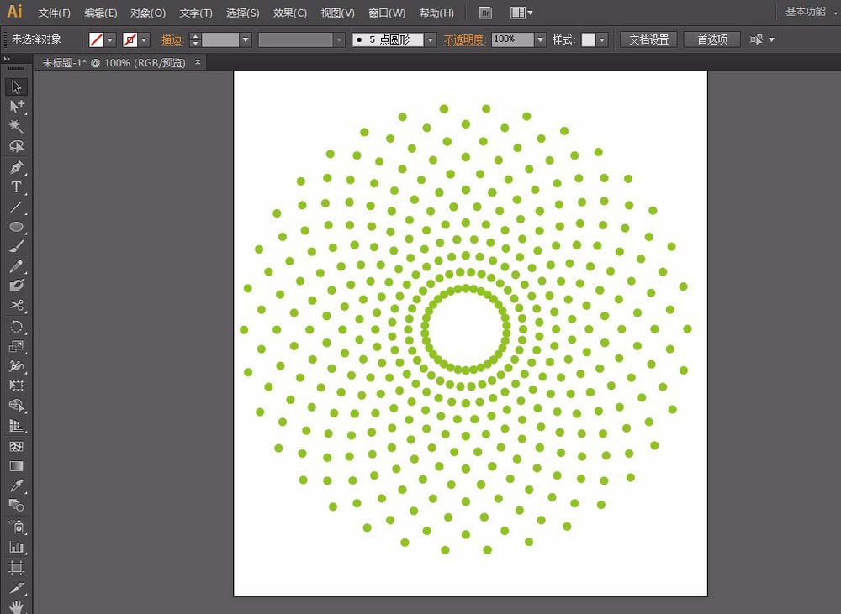Select the Mesh tool

16,446
